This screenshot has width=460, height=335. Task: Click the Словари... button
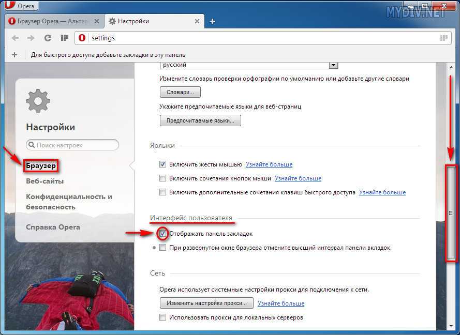click(x=180, y=92)
